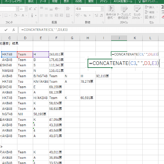Increase decimal places
Viewport: 164px width, 164px height.
[96, 15]
